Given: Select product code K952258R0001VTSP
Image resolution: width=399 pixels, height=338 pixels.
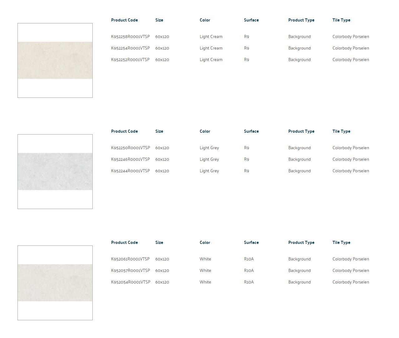Looking at the screenshot, I should (130, 37).
